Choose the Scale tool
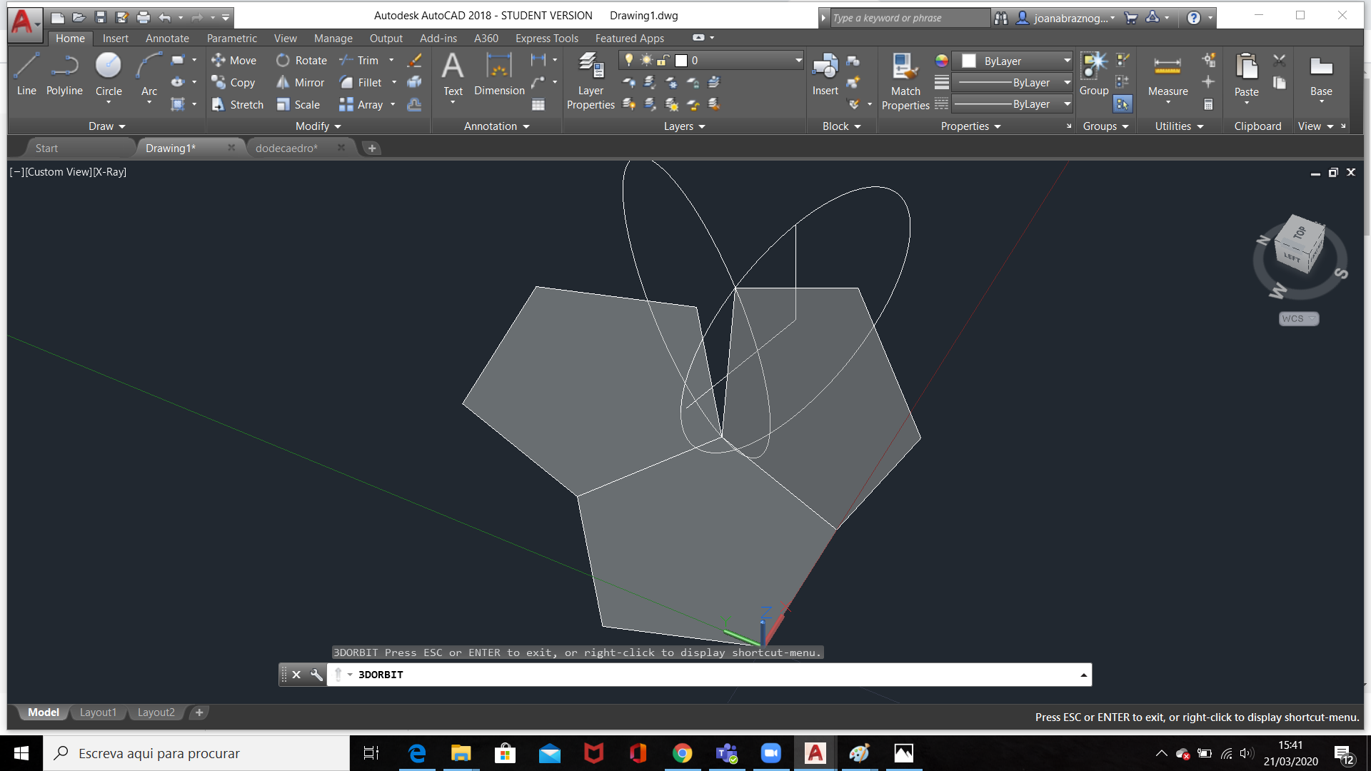The height and width of the screenshot is (771, 1371). pyautogui.click(x=298, y=105)
